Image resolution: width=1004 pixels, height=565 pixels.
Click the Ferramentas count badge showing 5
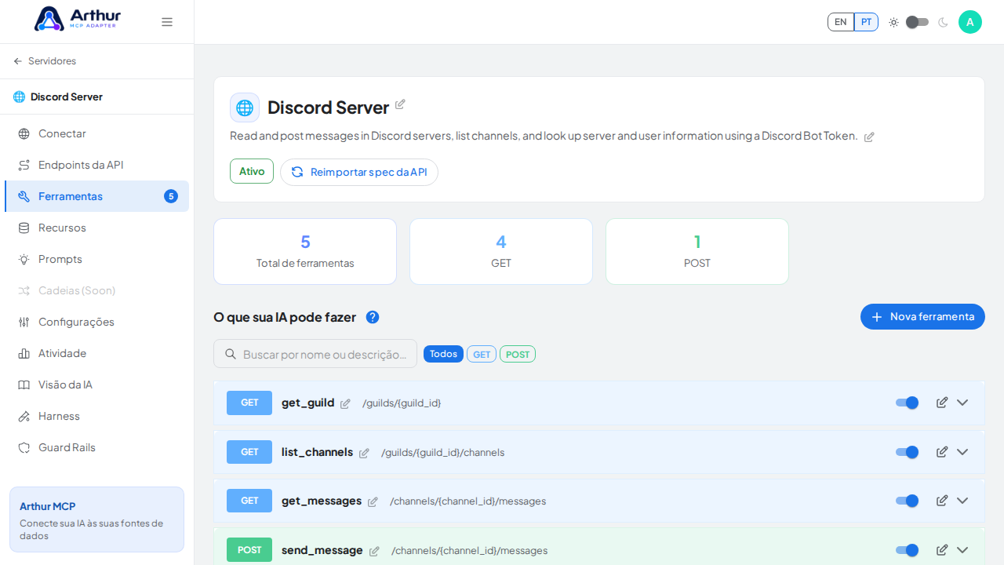171,196
